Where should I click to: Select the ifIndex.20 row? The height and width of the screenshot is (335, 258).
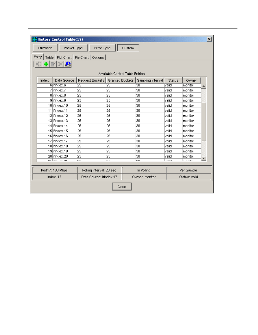pyautogui.click(x=119, y=156)
